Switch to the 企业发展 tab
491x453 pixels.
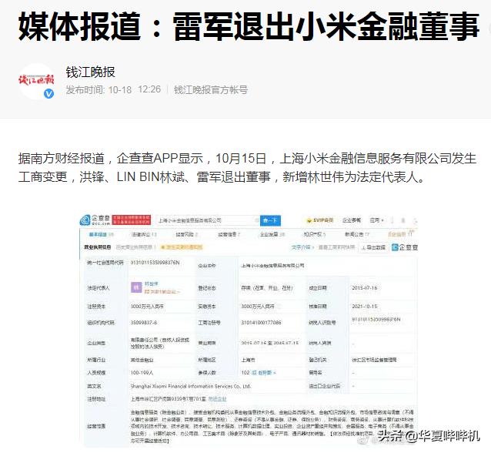click(272, 234)
